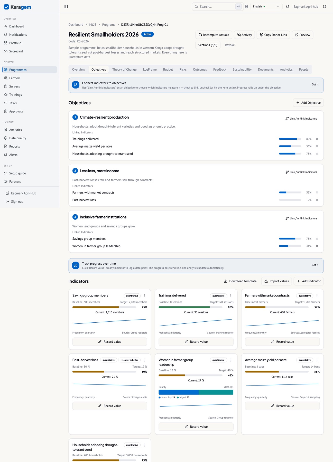Screen dimensions: 333x462
Task: Open M&E in the breadcrumb
Action: pyautogui.click(x=93, y=25)
